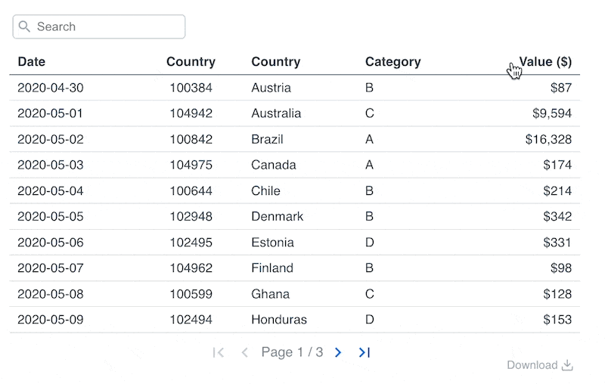Focus the Search input field

pos(106,26)
